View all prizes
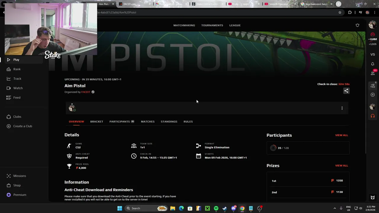 coord(341,166)
